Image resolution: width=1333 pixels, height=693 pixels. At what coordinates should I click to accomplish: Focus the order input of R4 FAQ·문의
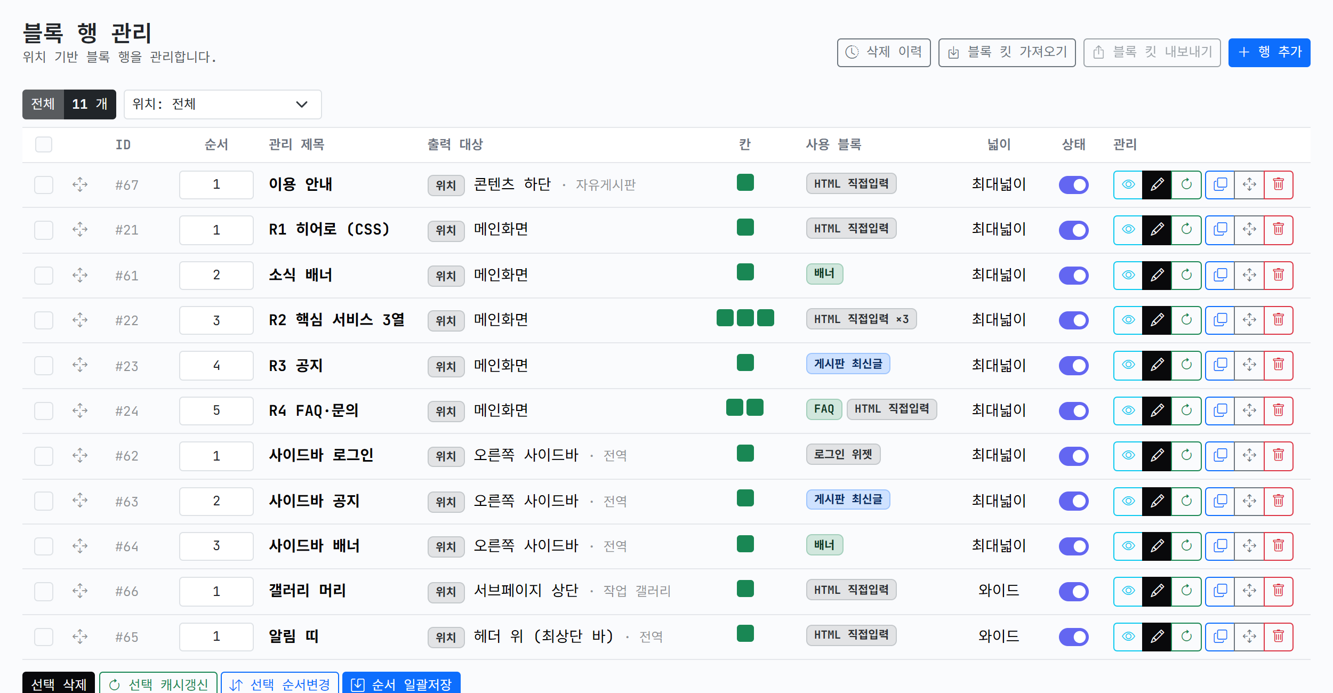click(216, 410)
